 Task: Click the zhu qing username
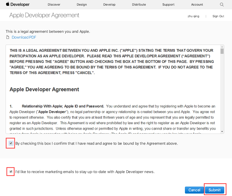193,16
